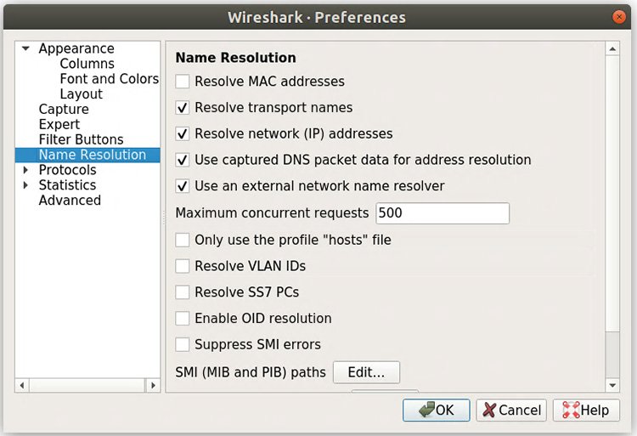Image resolution: width=637 pixels, height=436 pixels.
Task: Click the Help button's lifebuoy icon
Action: pyautogui.click(x=567, y=410)
